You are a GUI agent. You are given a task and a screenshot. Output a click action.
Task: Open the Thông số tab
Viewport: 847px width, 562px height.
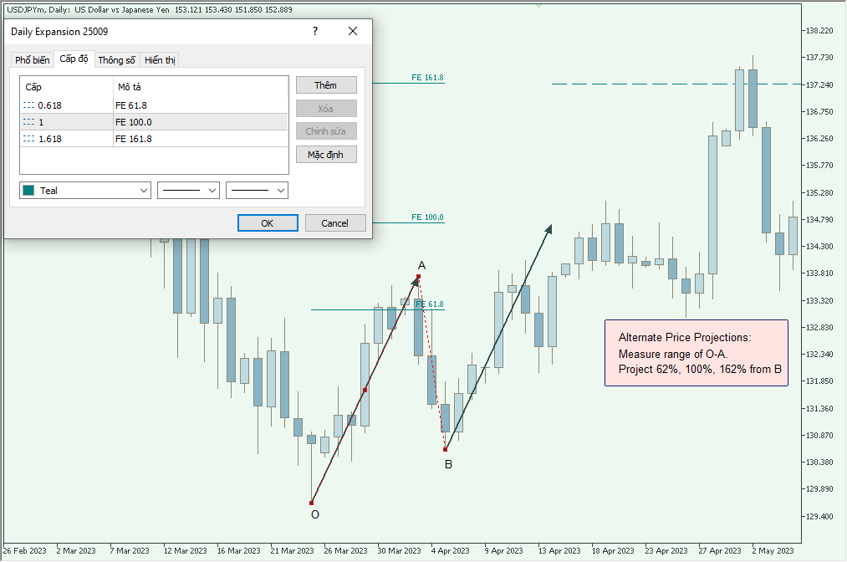coord(116,60)
